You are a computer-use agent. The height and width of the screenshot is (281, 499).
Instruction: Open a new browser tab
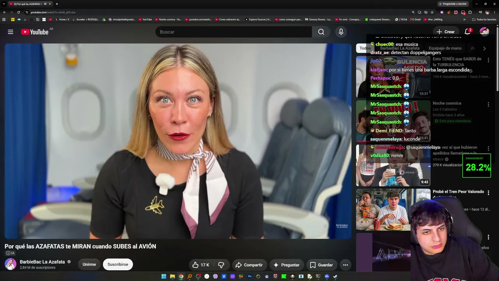pyautogui.click(x=57, y=4)
